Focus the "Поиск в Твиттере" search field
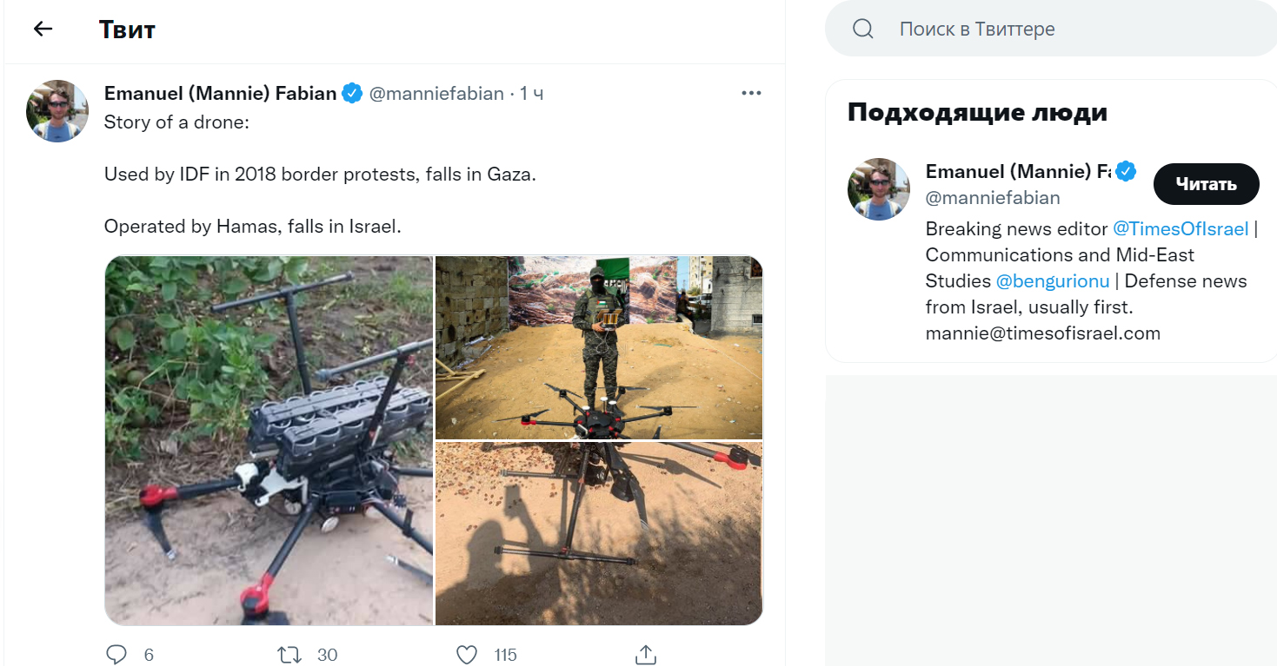Image resolution: width=1277 pixels, height=666 pixels. coord(1043,29)
